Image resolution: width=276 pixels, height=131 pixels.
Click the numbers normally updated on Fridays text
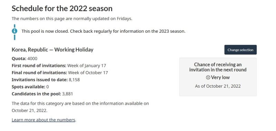72,19
